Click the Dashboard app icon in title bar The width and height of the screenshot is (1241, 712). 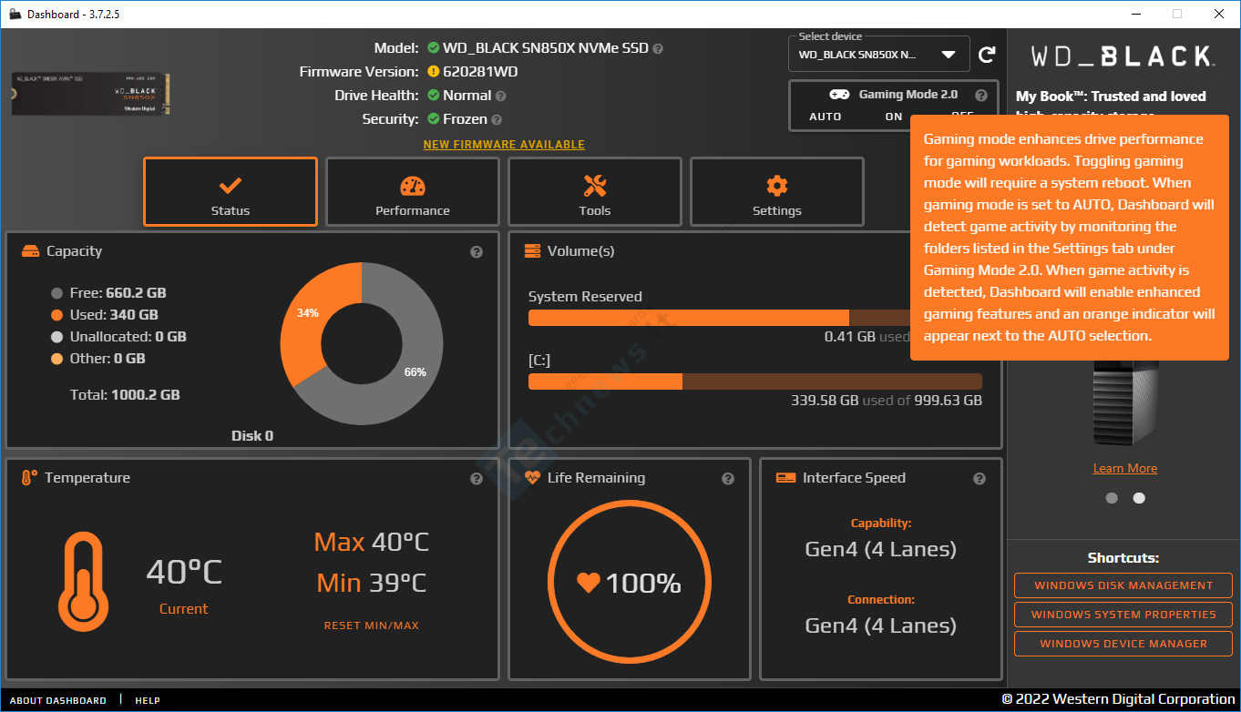[x=15, y=14]
